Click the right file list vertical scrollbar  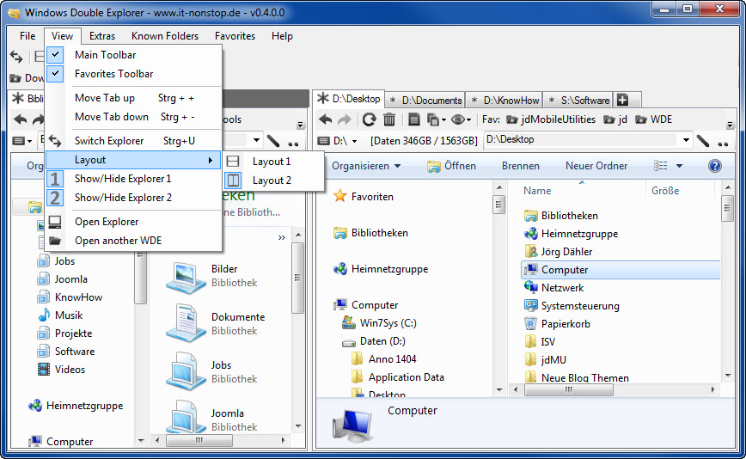[x=726, y=284]
